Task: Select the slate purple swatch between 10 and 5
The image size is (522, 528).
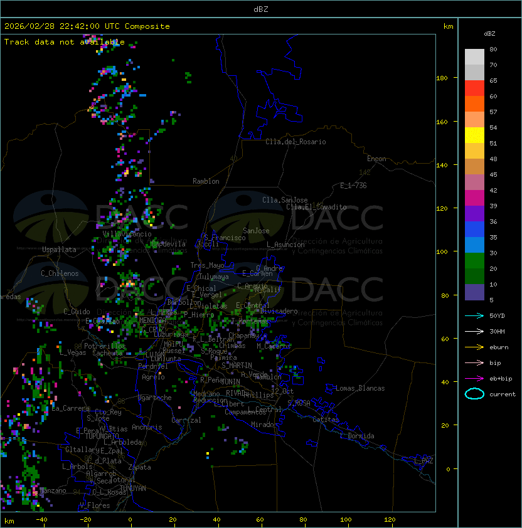Action: click(474, 292)
